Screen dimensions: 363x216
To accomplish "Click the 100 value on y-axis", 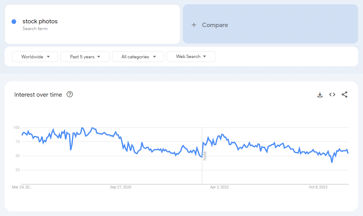I will 16,127.
